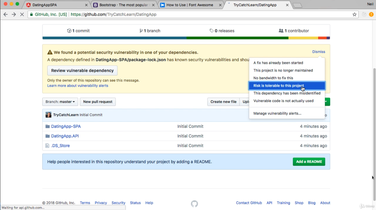
Task: Open the Security footer link
Action: 118,203
